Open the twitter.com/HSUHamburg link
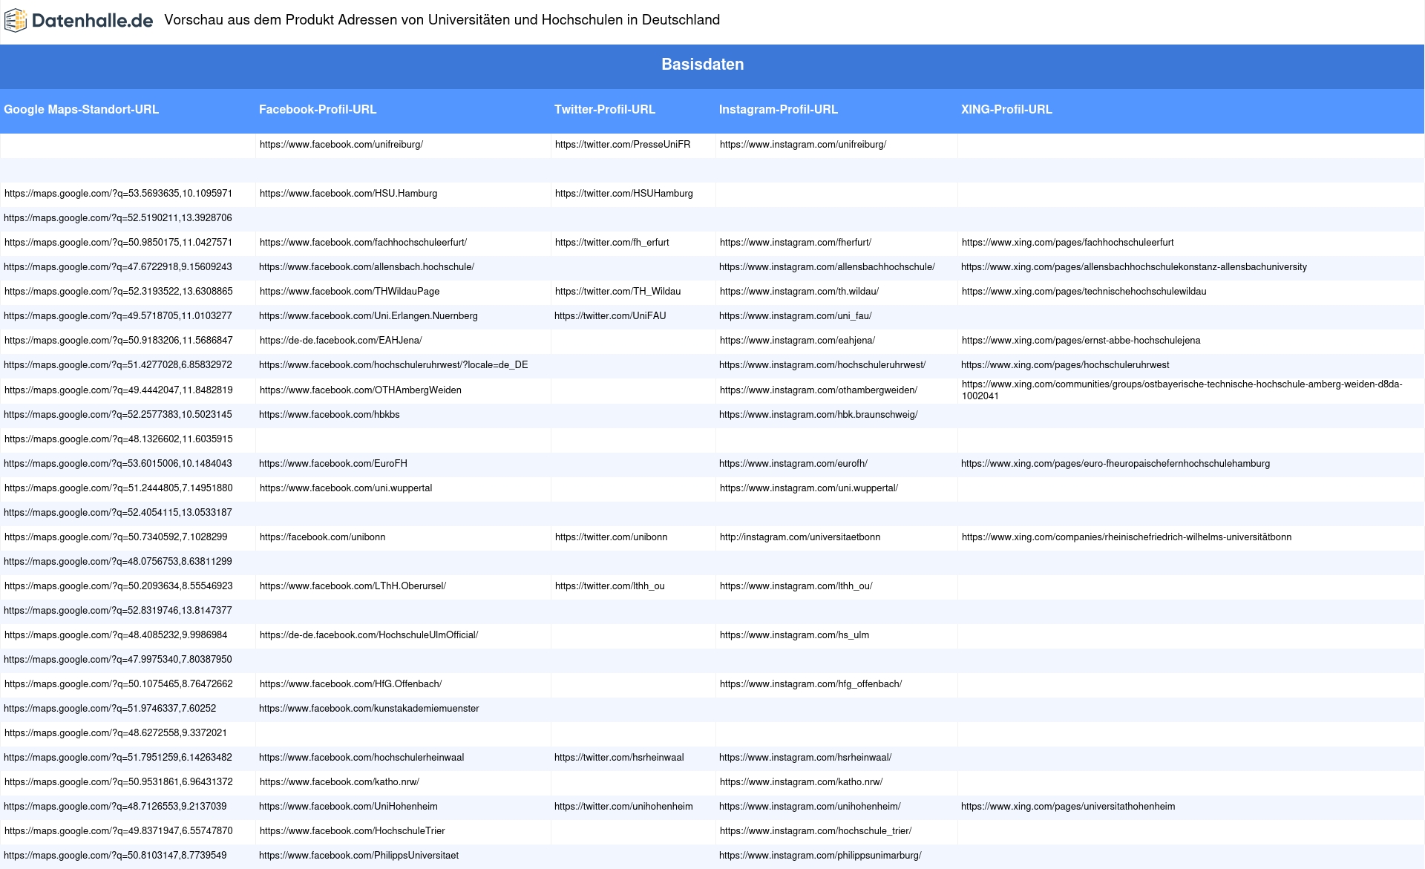1425x869 pixels. point(624,194)
